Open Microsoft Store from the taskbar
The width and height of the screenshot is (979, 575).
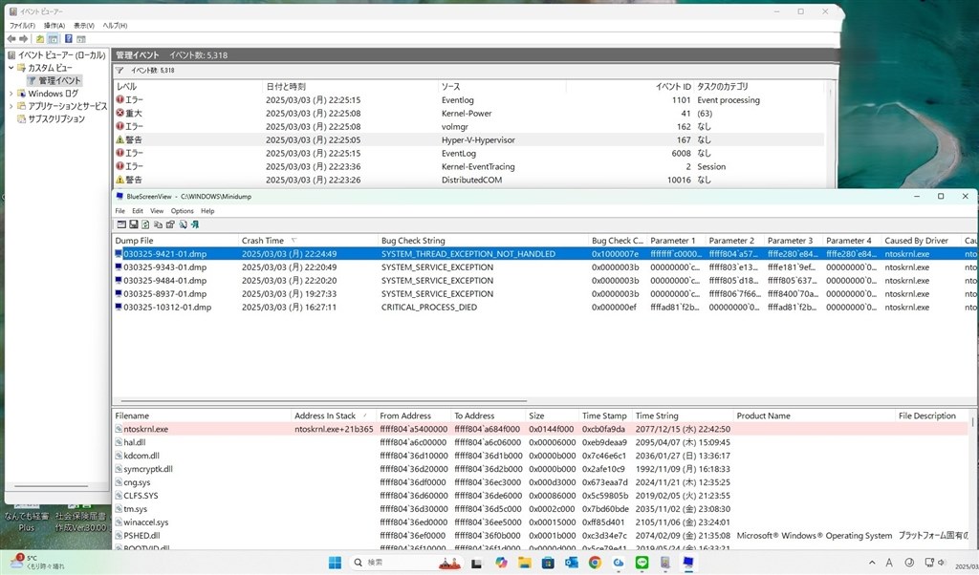tap(548, 563)
